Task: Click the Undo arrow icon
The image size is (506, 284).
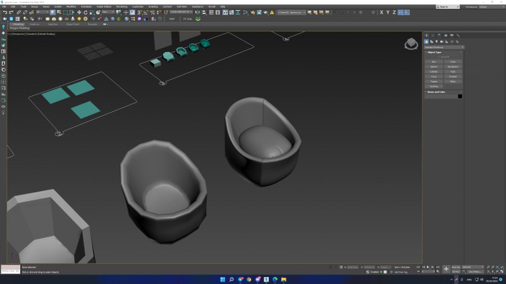Action: coord(5,13)
